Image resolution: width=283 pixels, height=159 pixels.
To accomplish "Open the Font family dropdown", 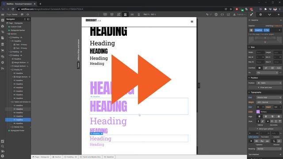I will click(269, 98).
